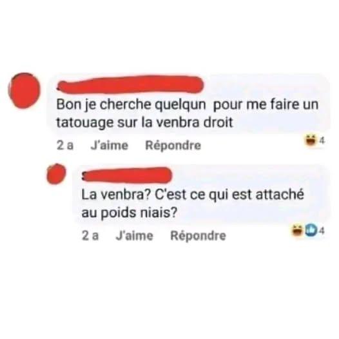This screenshot has width=339, height=339.
Task: Open the laughing reaction on first comment
Action: (x=310, y=140)
